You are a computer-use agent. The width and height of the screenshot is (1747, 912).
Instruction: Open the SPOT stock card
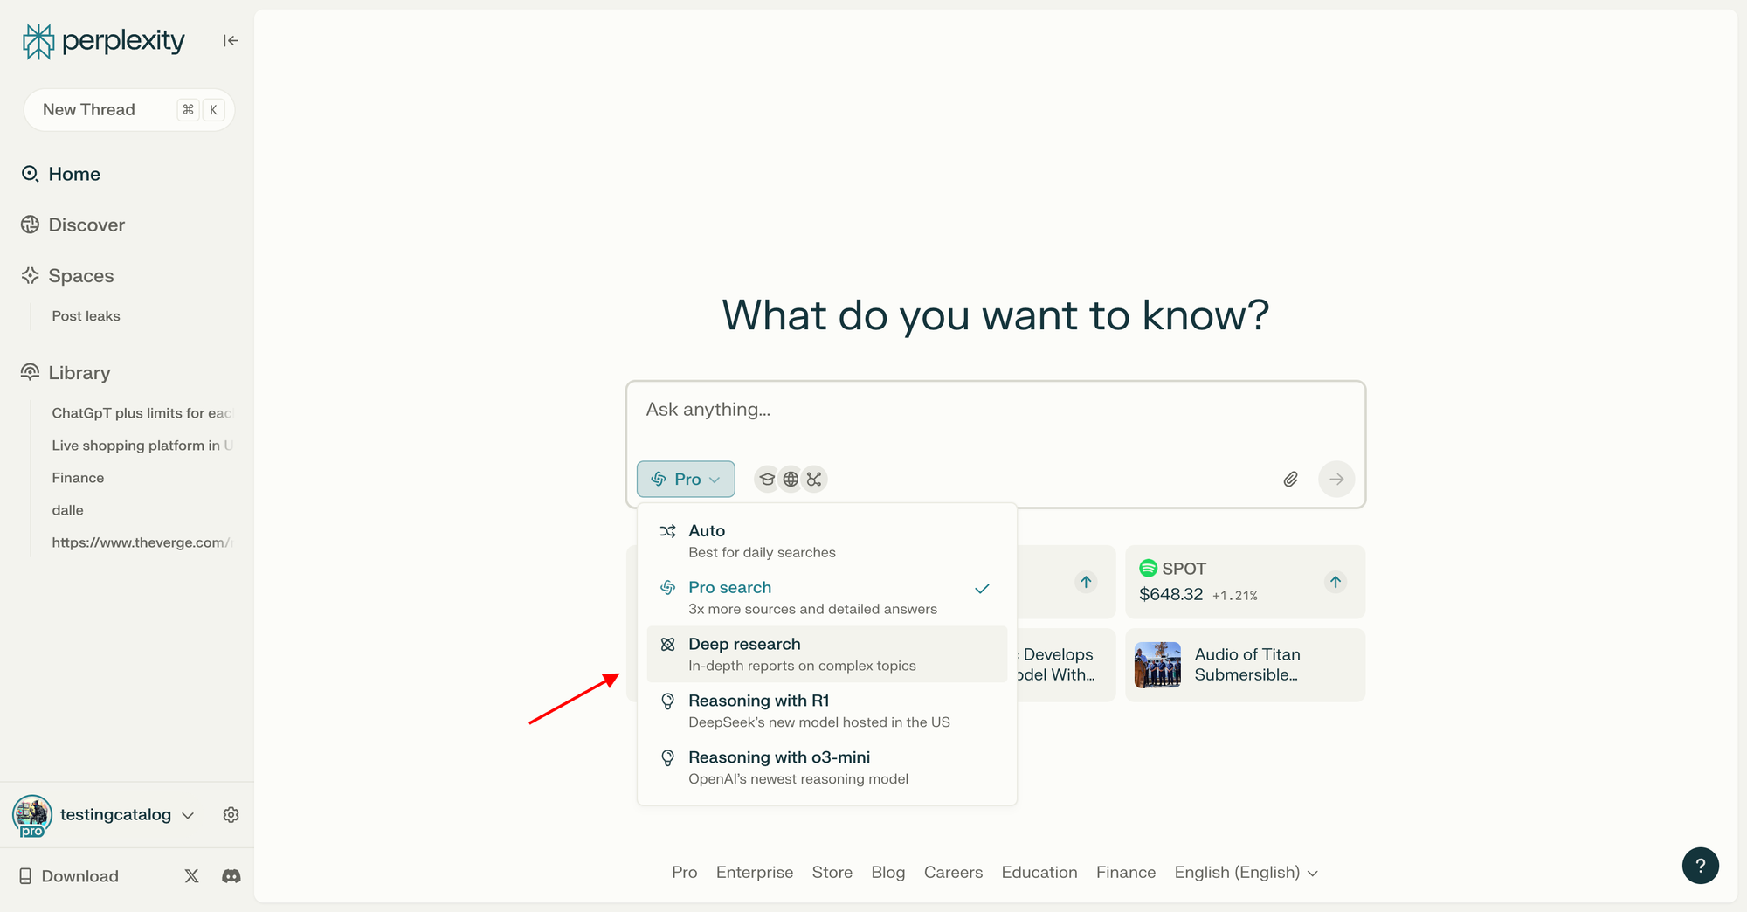click(x=1245, y=582)
